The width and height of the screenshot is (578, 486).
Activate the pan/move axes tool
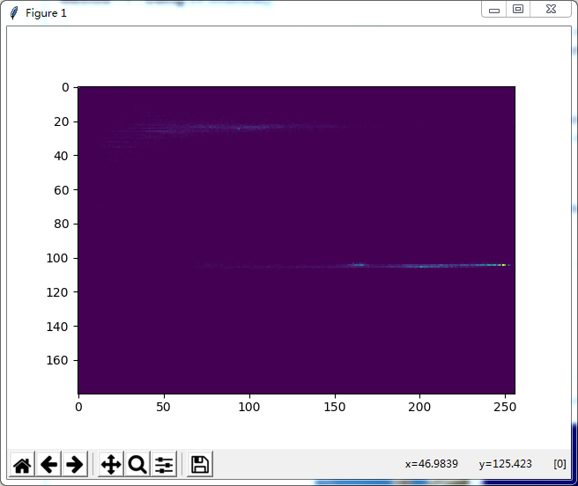tap(111, 464)
